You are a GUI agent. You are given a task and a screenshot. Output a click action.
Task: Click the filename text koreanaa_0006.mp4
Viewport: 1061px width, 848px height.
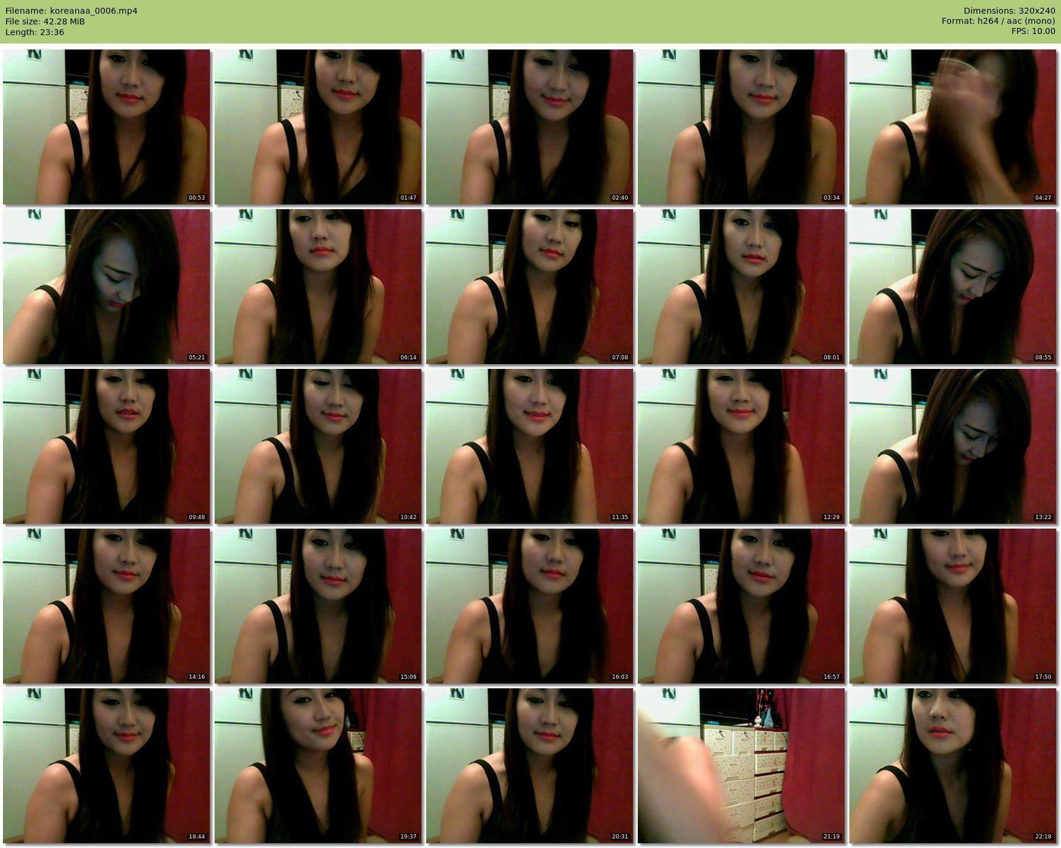94,11
